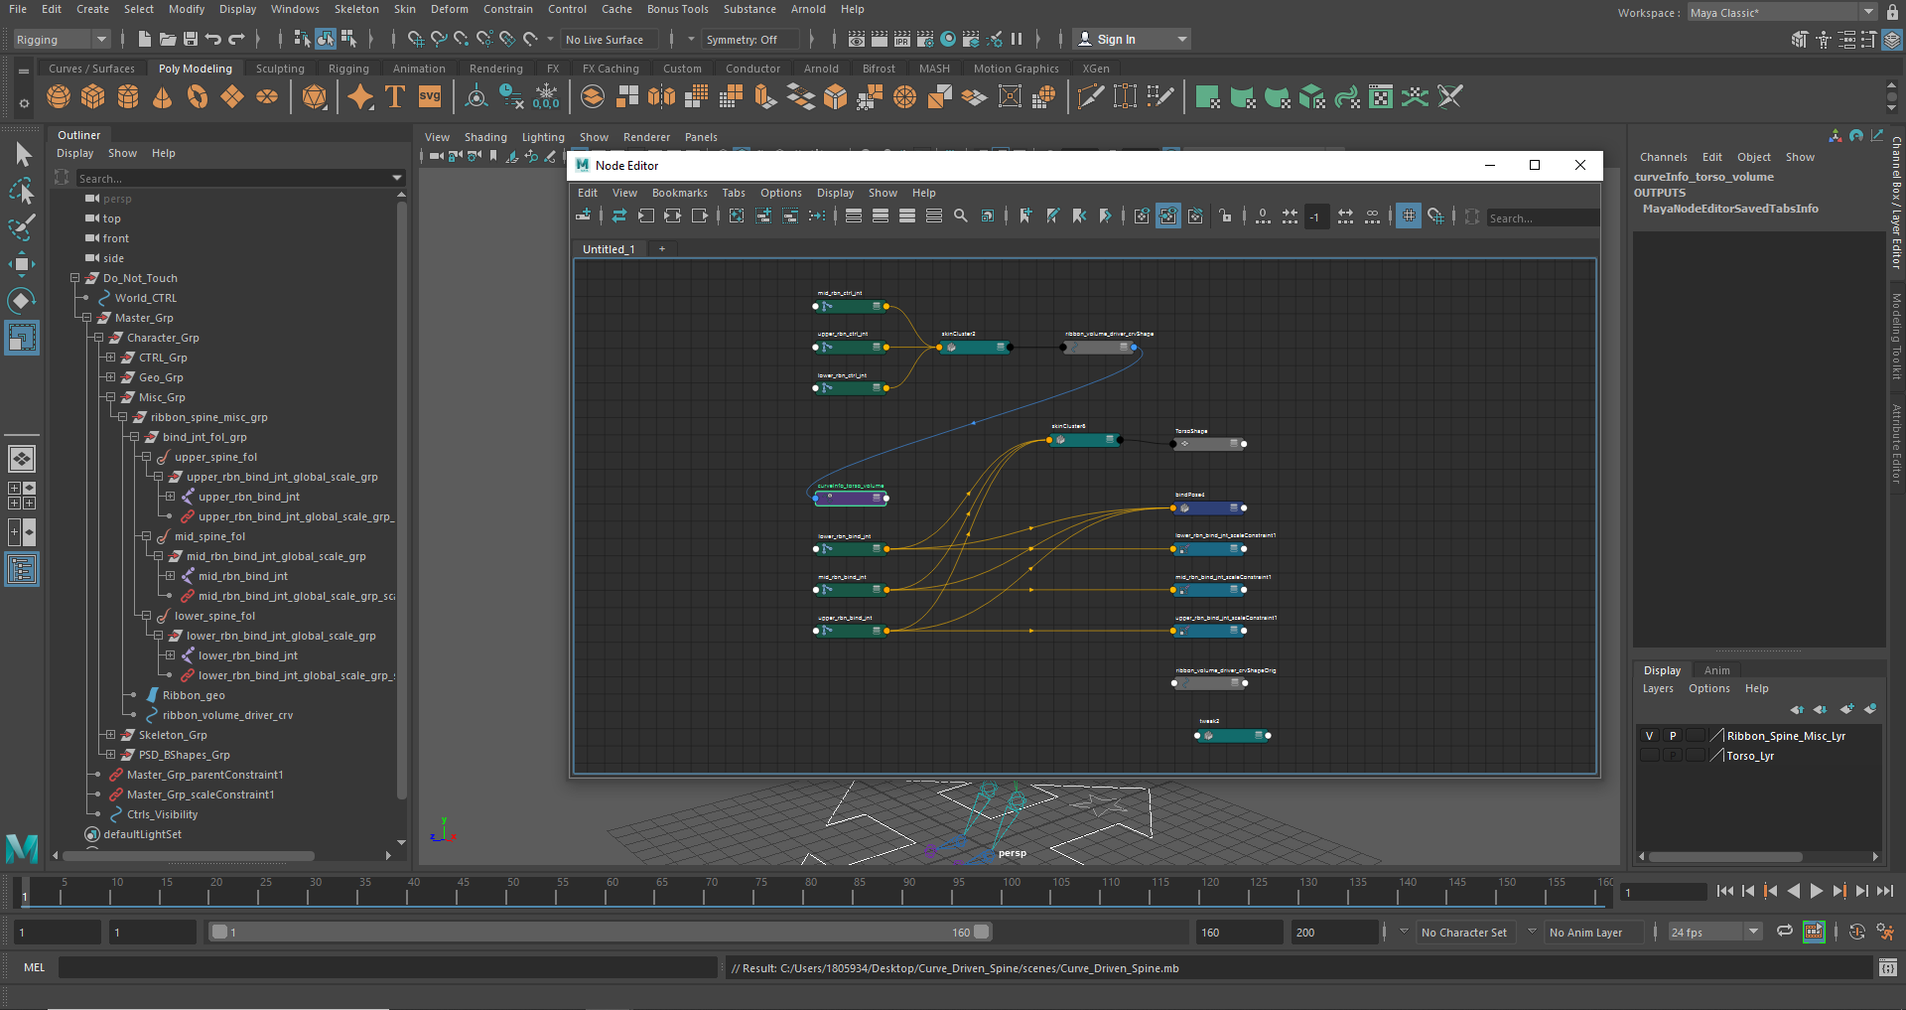This screenshot has width=1906, height=1010.
Task: Create a polygon sphere from the shelf
Action: [x=59, y=96]
